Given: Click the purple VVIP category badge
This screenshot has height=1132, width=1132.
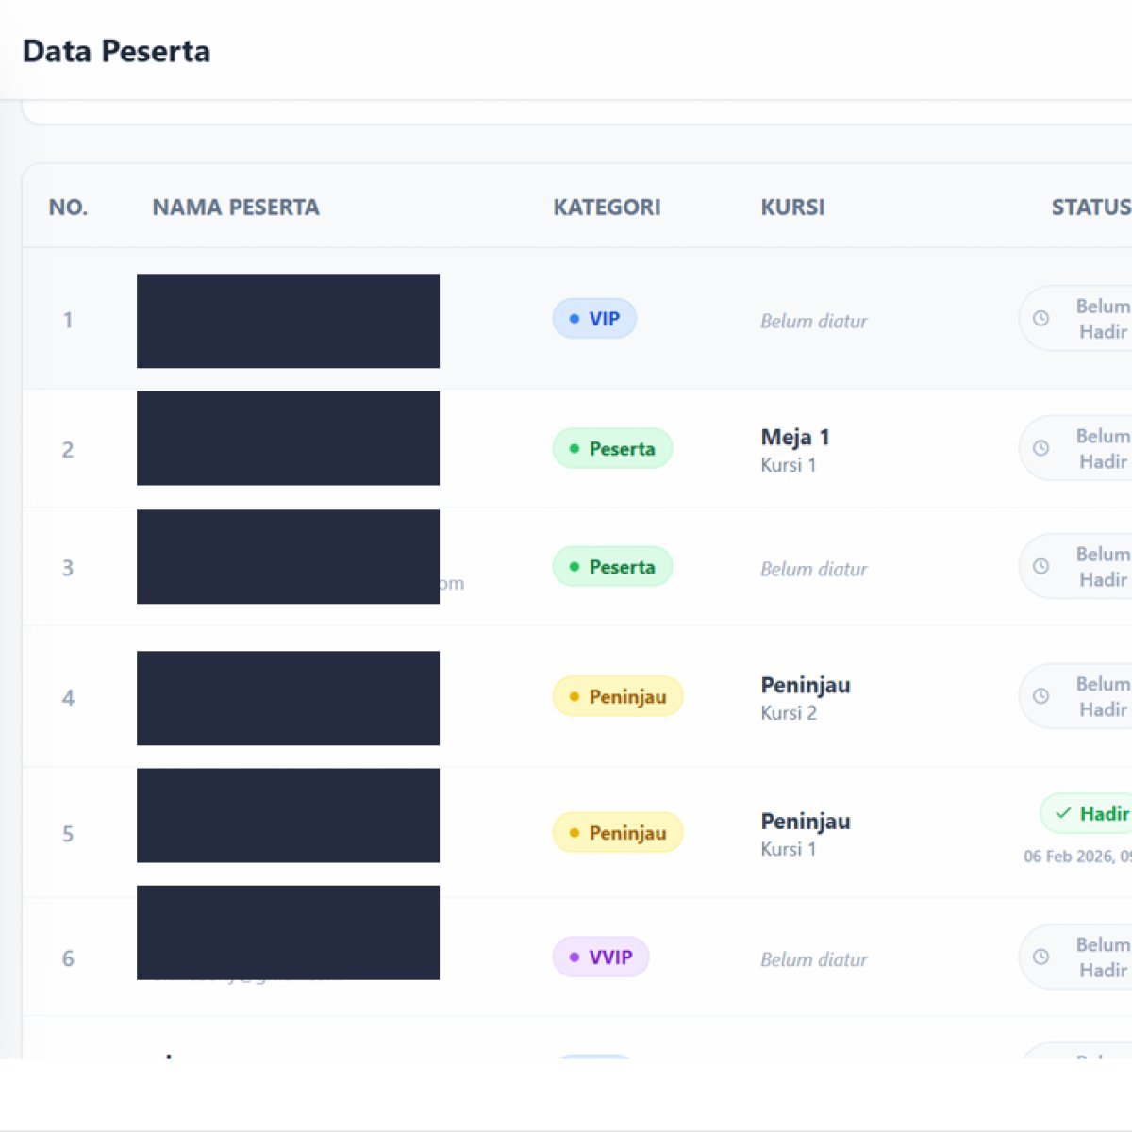Looking at the screenshot, I should (x=601, y=957).
